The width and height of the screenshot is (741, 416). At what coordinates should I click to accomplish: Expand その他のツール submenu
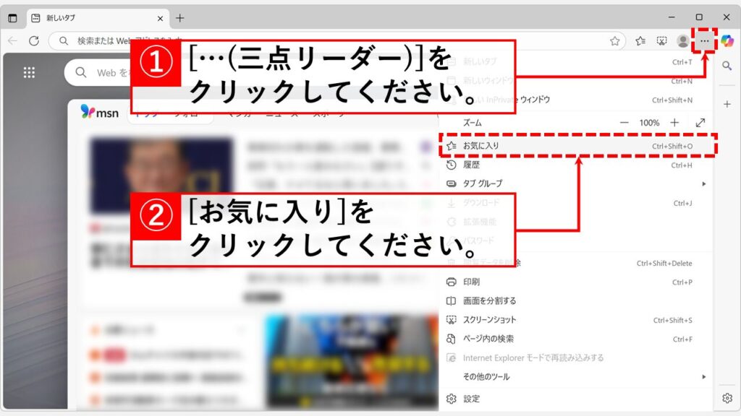point(575,377)
